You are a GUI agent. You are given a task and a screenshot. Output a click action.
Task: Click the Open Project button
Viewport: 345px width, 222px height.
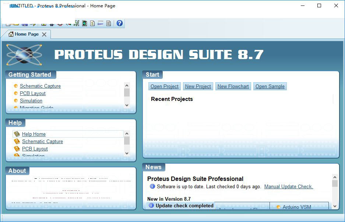165,87
